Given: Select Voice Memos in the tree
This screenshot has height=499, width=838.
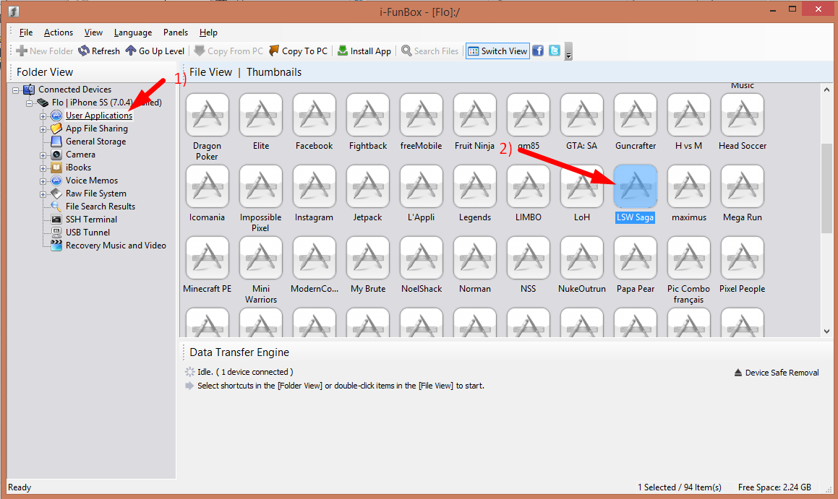Looking at the screenshot, I should coord(91,181).
